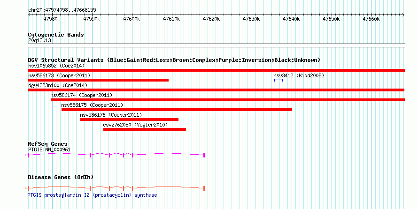Open the dgv4323n100 (Coe2014) label
418x209 pixels.
tap(58, 85)
